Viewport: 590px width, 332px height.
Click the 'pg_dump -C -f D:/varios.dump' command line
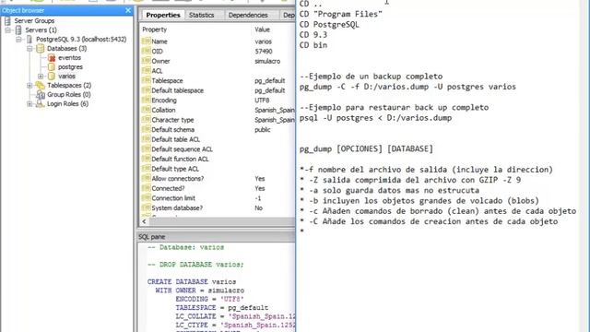[x=407, y=87]
